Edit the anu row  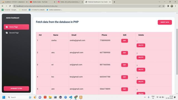pos(125,53)
